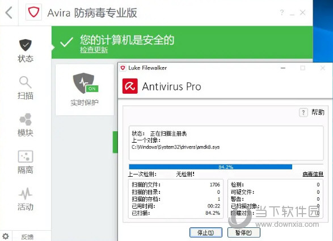Viewport: 333px width, 241px height.
Task: Click the path C:\Windows\System32\drivers\amdk8.sys
Action: [175, 147]
